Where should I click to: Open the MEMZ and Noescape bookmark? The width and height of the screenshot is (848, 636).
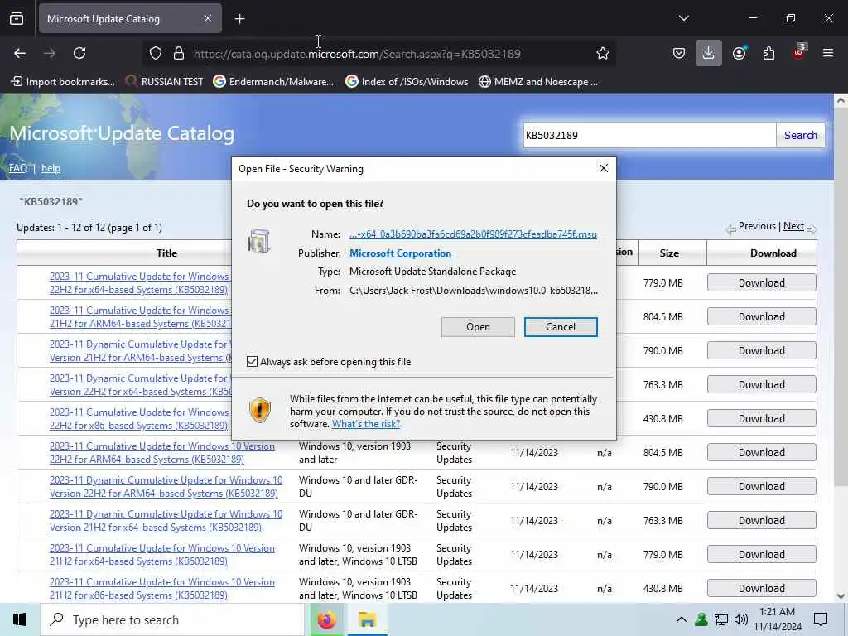point(538,82)
